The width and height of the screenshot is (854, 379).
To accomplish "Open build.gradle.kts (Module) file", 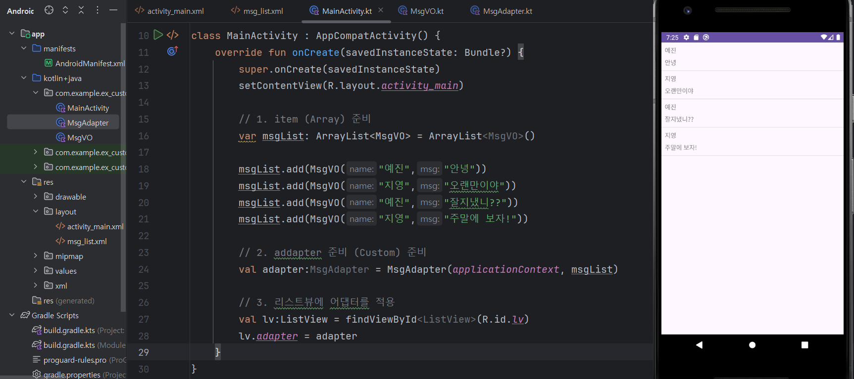I will pyautogui.click(x=78, y=345).
